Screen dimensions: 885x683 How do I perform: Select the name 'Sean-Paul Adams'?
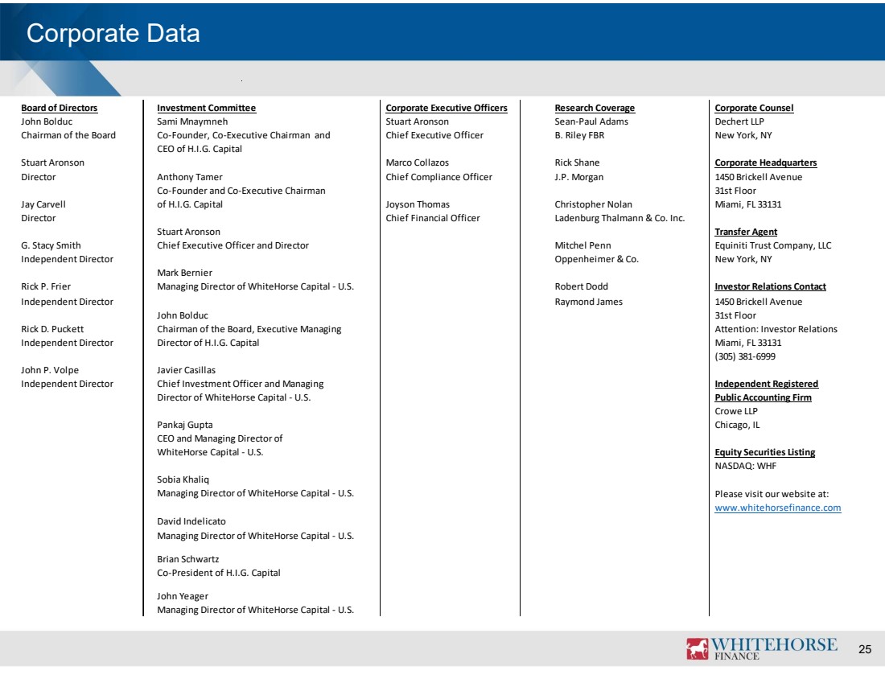tap(591, 121)
